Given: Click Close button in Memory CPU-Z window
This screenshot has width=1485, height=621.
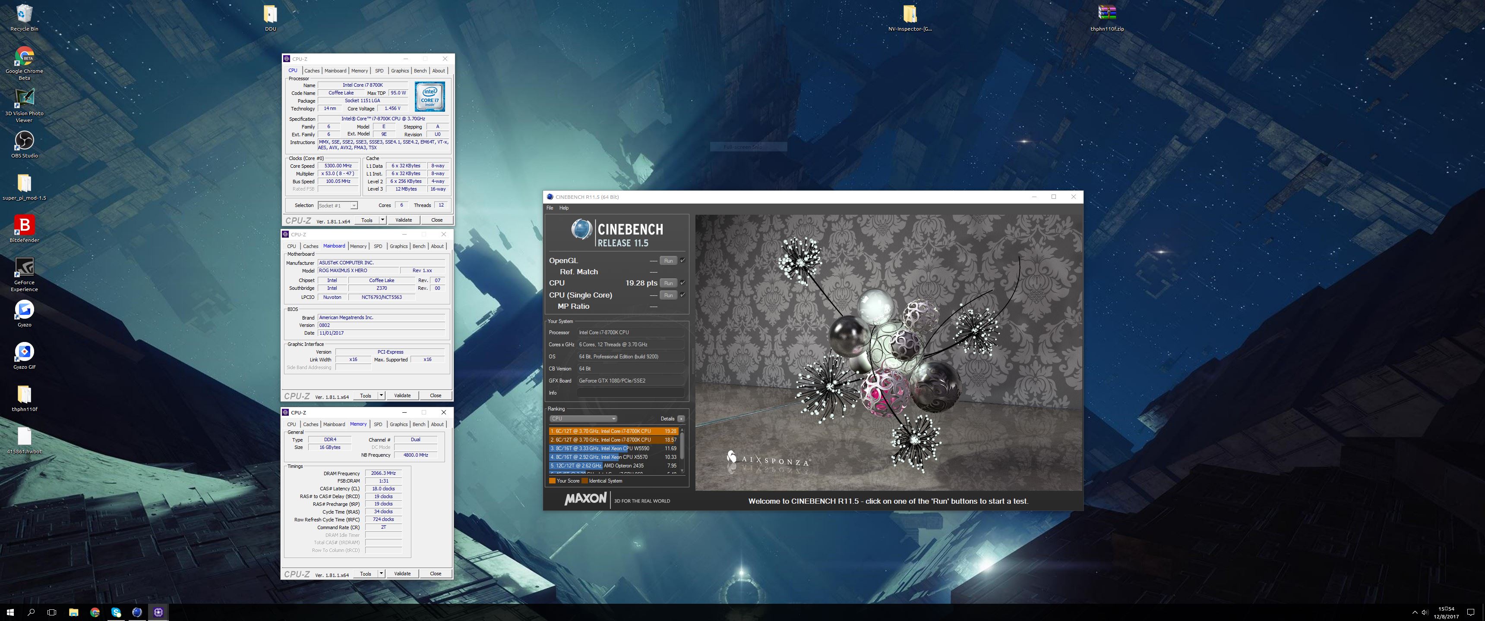Looking at the screenshot, I should [x=435, y=574].
